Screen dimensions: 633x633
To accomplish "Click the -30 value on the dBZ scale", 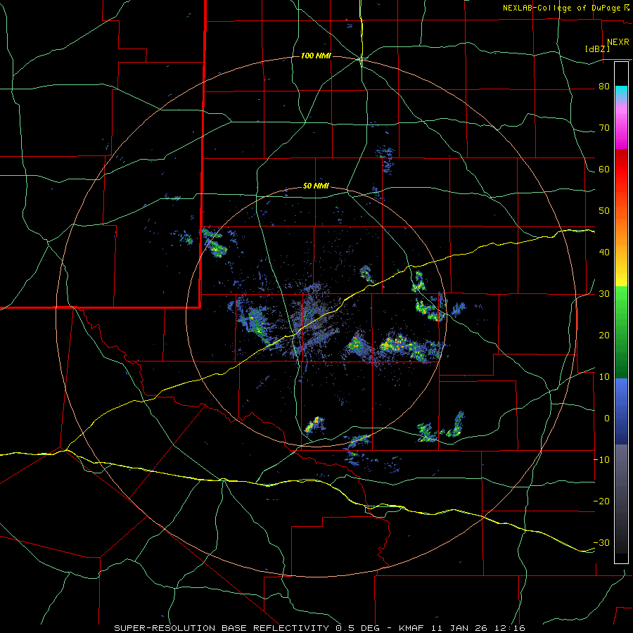I will (x=601, y=542).
